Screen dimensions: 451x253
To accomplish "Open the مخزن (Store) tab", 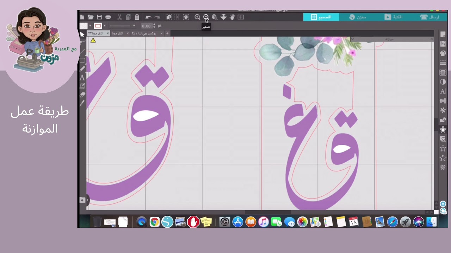I will tap(357, 17).
